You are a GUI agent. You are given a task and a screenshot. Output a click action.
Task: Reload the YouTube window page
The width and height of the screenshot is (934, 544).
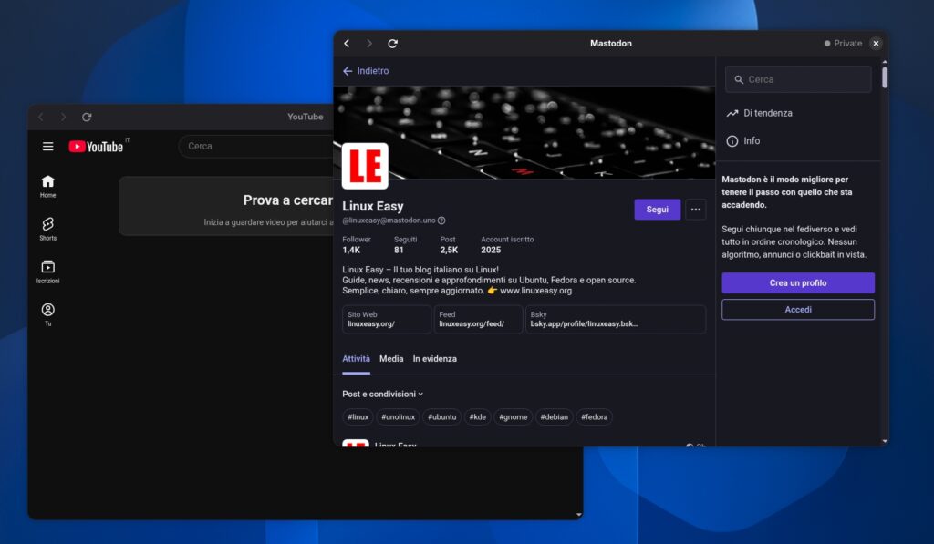coord(87,118)
